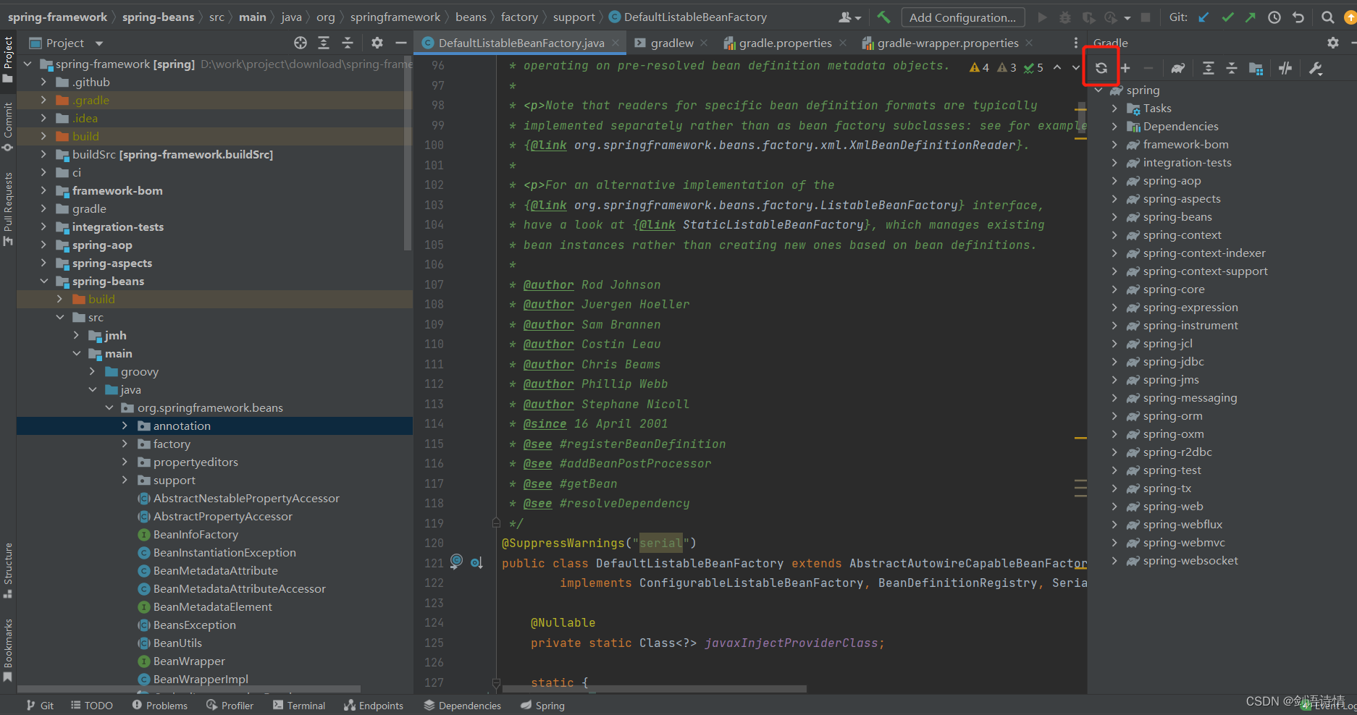Open the bottom Dependencies tool window
Image resolution: width=1357 pixels, height=715 pixels.
pyautogui.click(x=462, y=706)
